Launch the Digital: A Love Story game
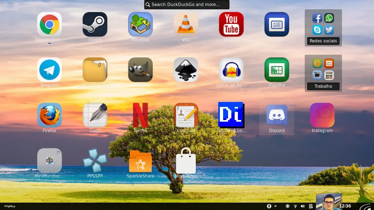The height and width of the screenshot is (210, 374). [x=231, y=115]
